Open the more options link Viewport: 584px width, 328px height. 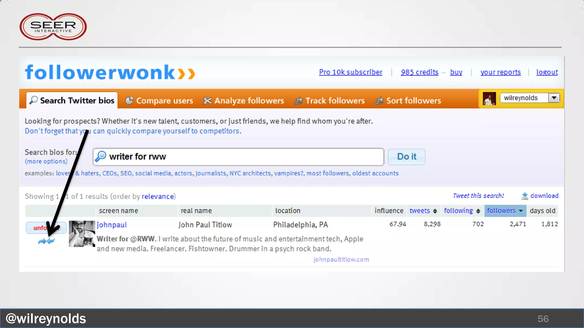(46, 161)
